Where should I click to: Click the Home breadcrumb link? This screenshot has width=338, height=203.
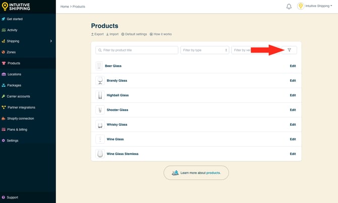pyautogui.click(x=65, y=7)
